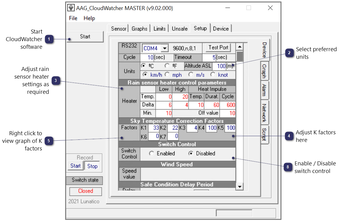Switch to the top Device tab
The width and height of the screenshot is (339, 222).
[221, 29]
